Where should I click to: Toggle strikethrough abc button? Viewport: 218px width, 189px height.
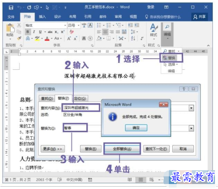point(50,32)
